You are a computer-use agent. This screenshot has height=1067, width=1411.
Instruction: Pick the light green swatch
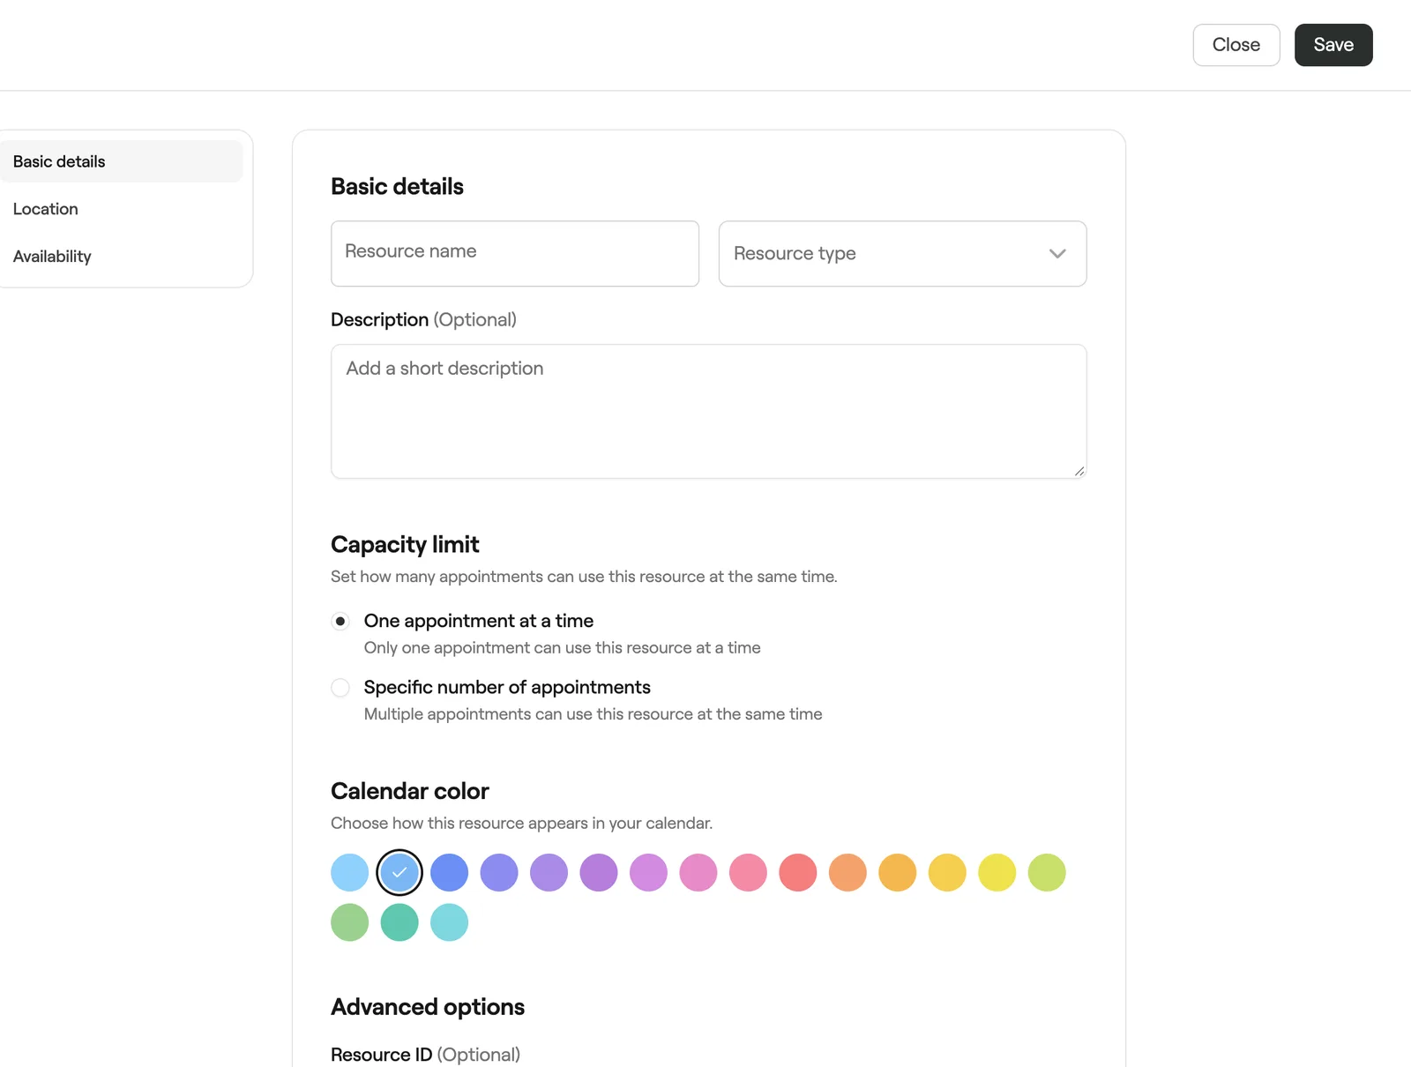click(350, 922)
